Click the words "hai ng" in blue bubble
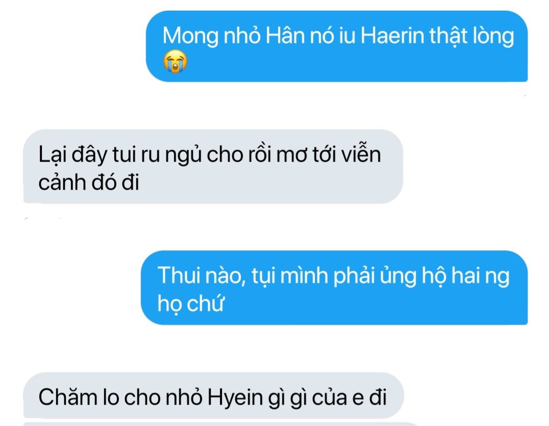Image resolution: width=549 pixels, height=426 pixels. [x=480, y=276]
